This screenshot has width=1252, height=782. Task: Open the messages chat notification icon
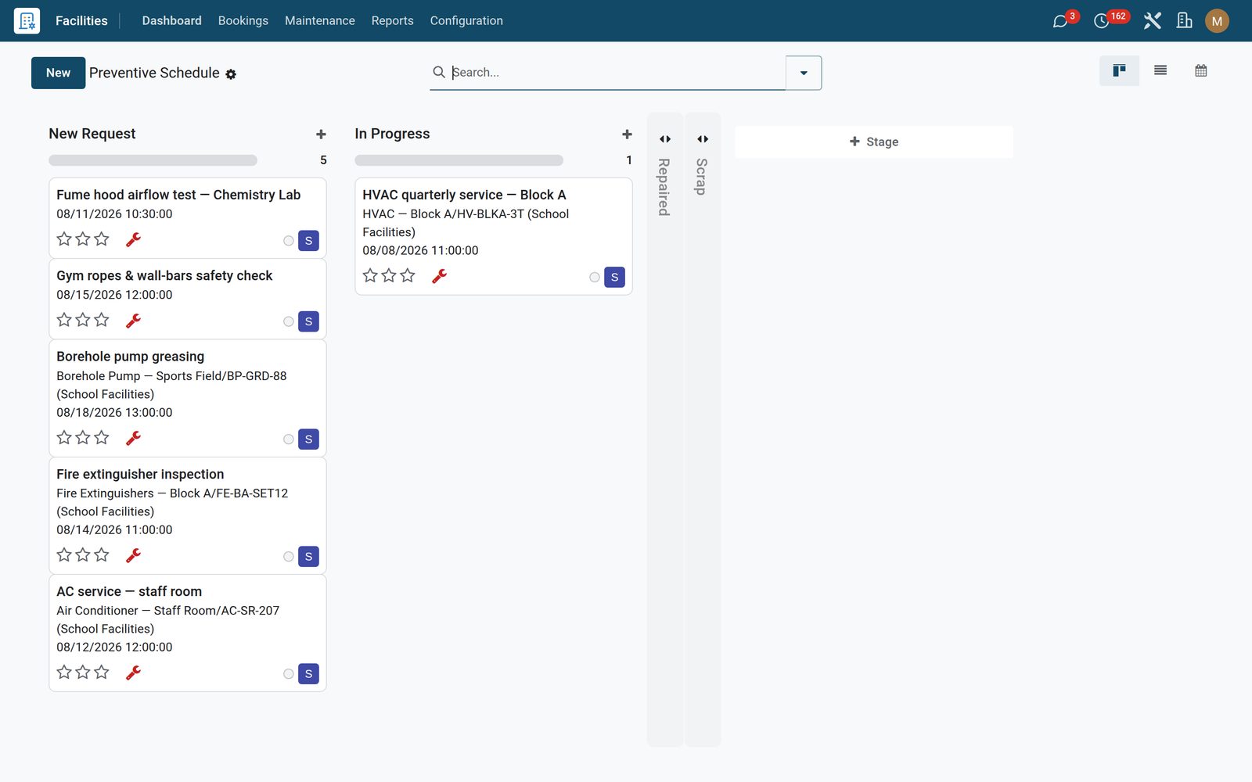pyautogui.click(x=1060, y=21)
